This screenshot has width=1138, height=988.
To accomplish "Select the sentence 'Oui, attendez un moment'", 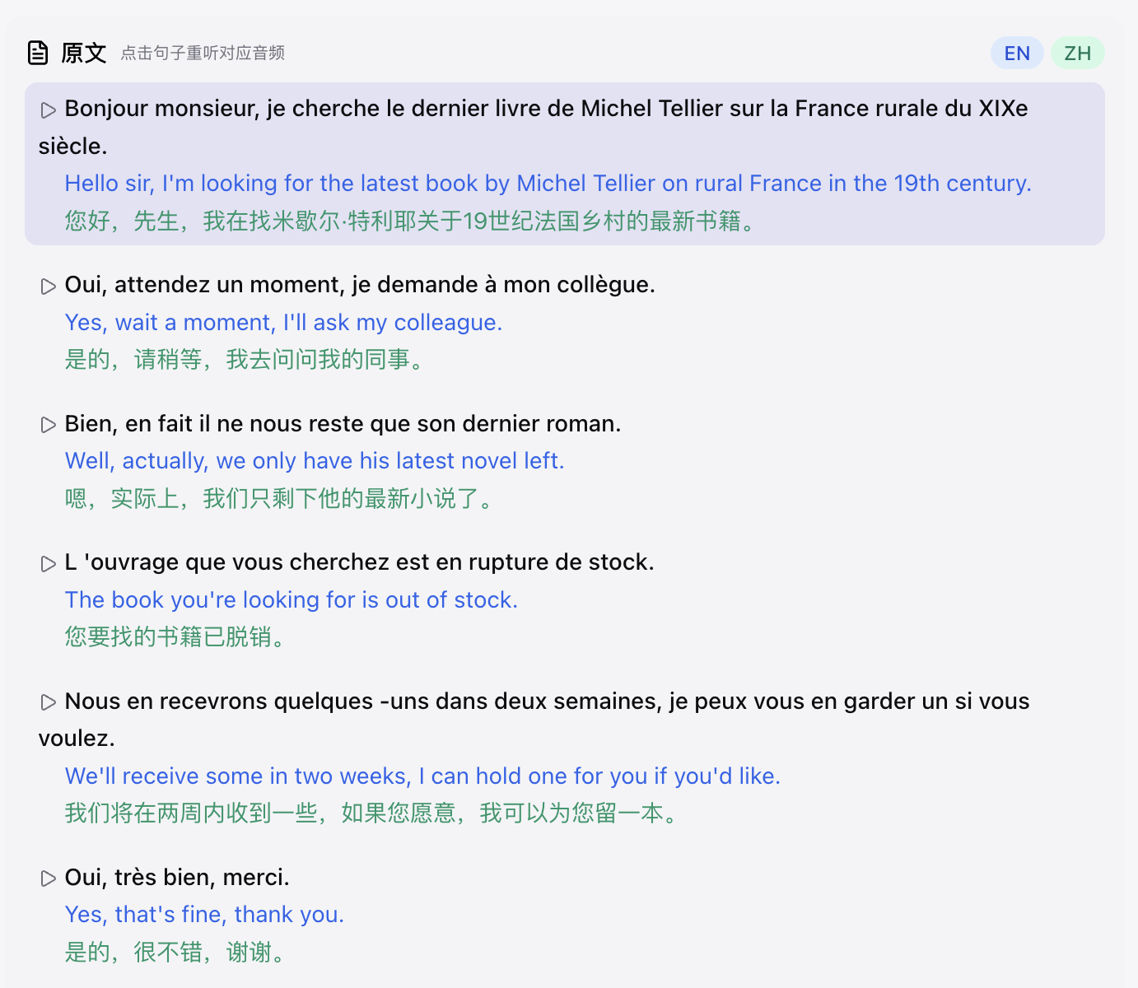I will coord(360,285).
